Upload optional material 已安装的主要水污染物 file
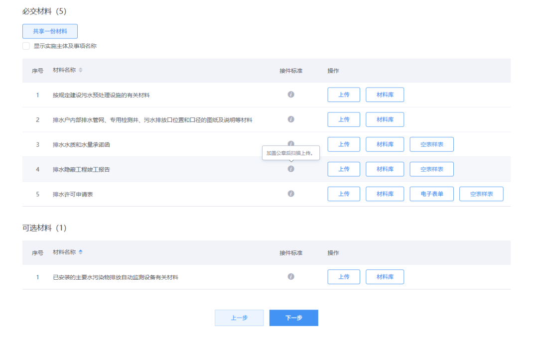Viewport: 538px width, 337px height. (344, 277)
